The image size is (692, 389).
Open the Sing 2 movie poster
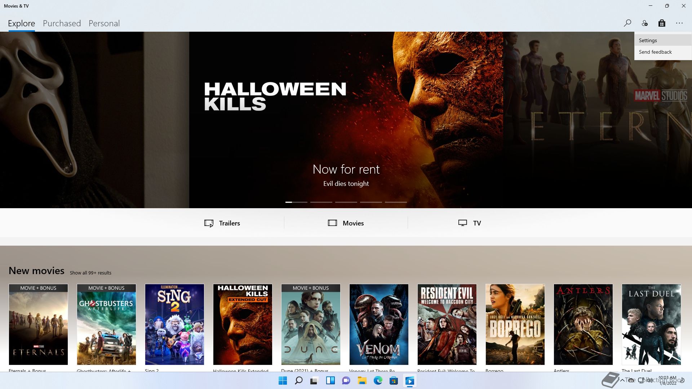[174, 324]
